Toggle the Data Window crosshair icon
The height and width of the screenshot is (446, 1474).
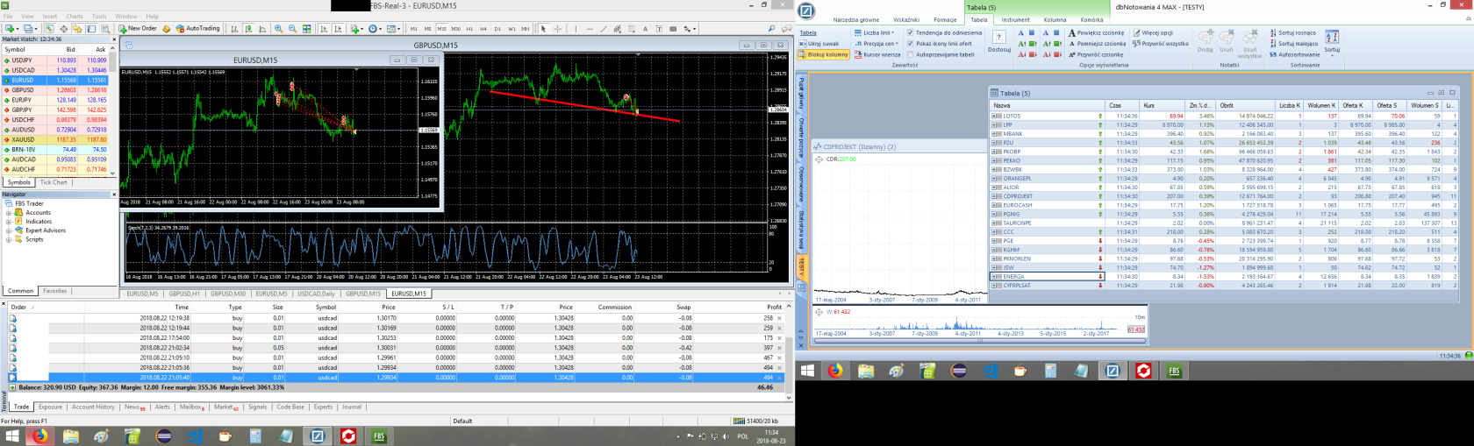click(x=63, y=29)
